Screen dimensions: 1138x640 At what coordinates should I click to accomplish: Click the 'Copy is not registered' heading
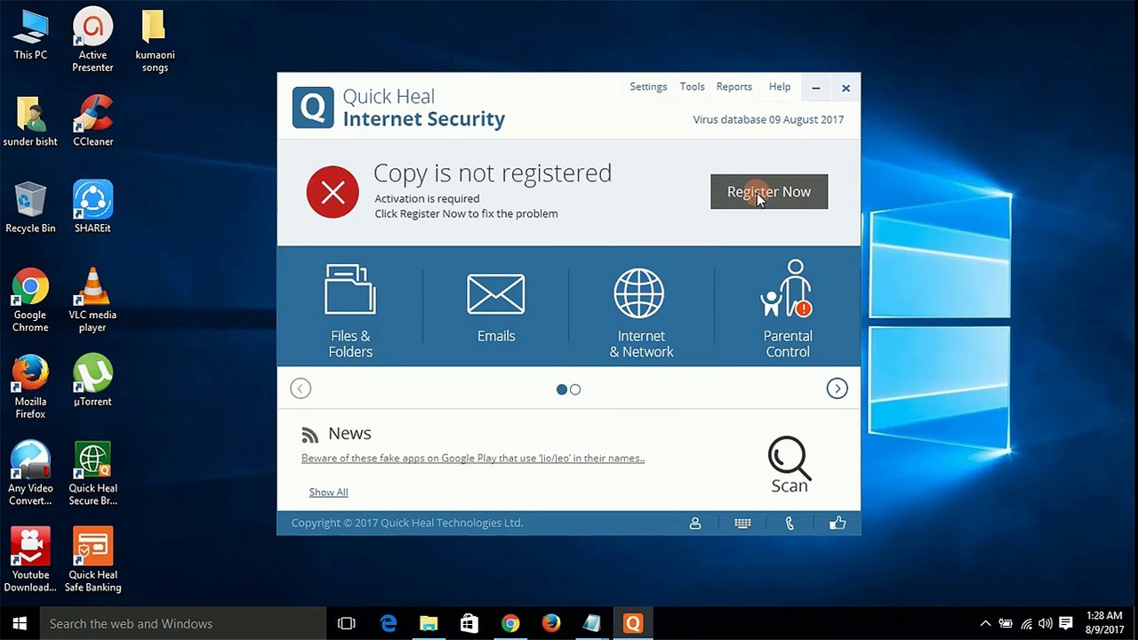point(493,172)
